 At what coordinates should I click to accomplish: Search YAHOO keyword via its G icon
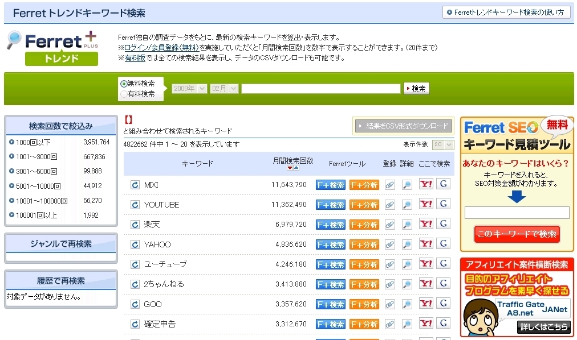point(444,244)
